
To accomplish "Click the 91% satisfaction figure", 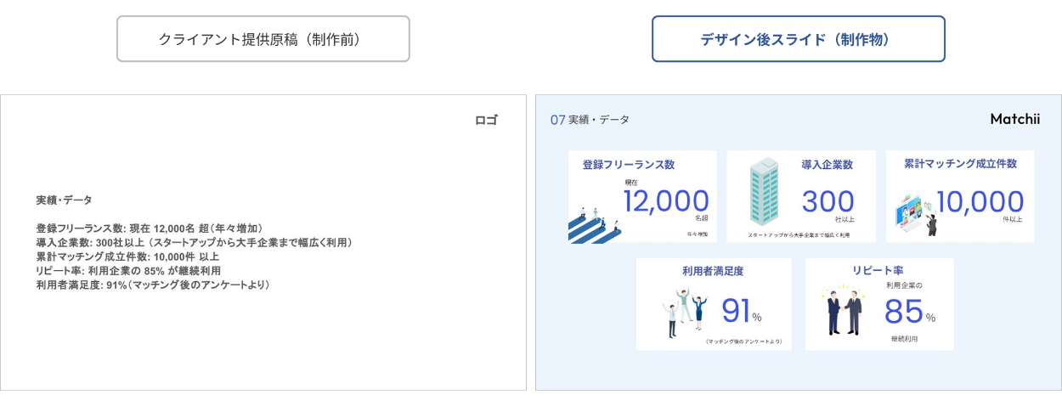I will point(741,312).
